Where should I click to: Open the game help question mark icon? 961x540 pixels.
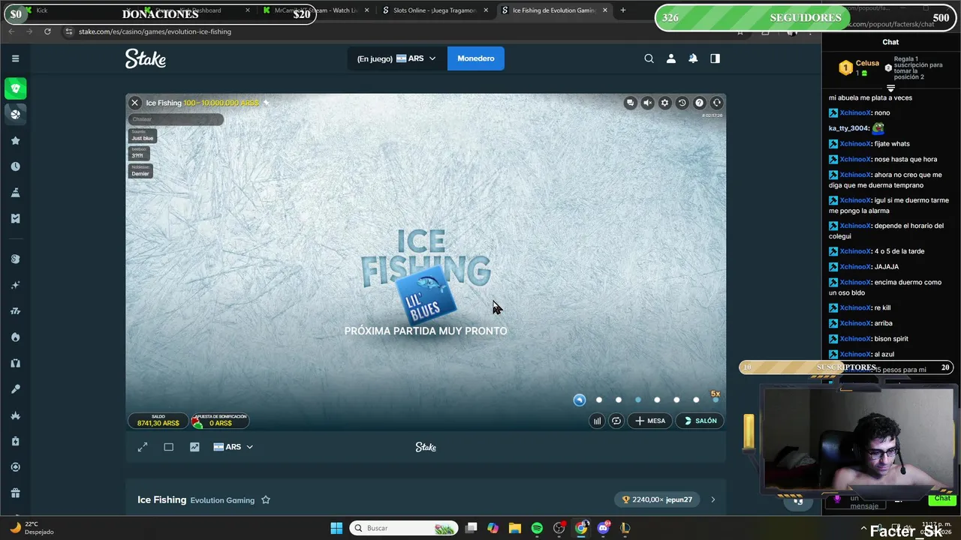pos(699,103)
